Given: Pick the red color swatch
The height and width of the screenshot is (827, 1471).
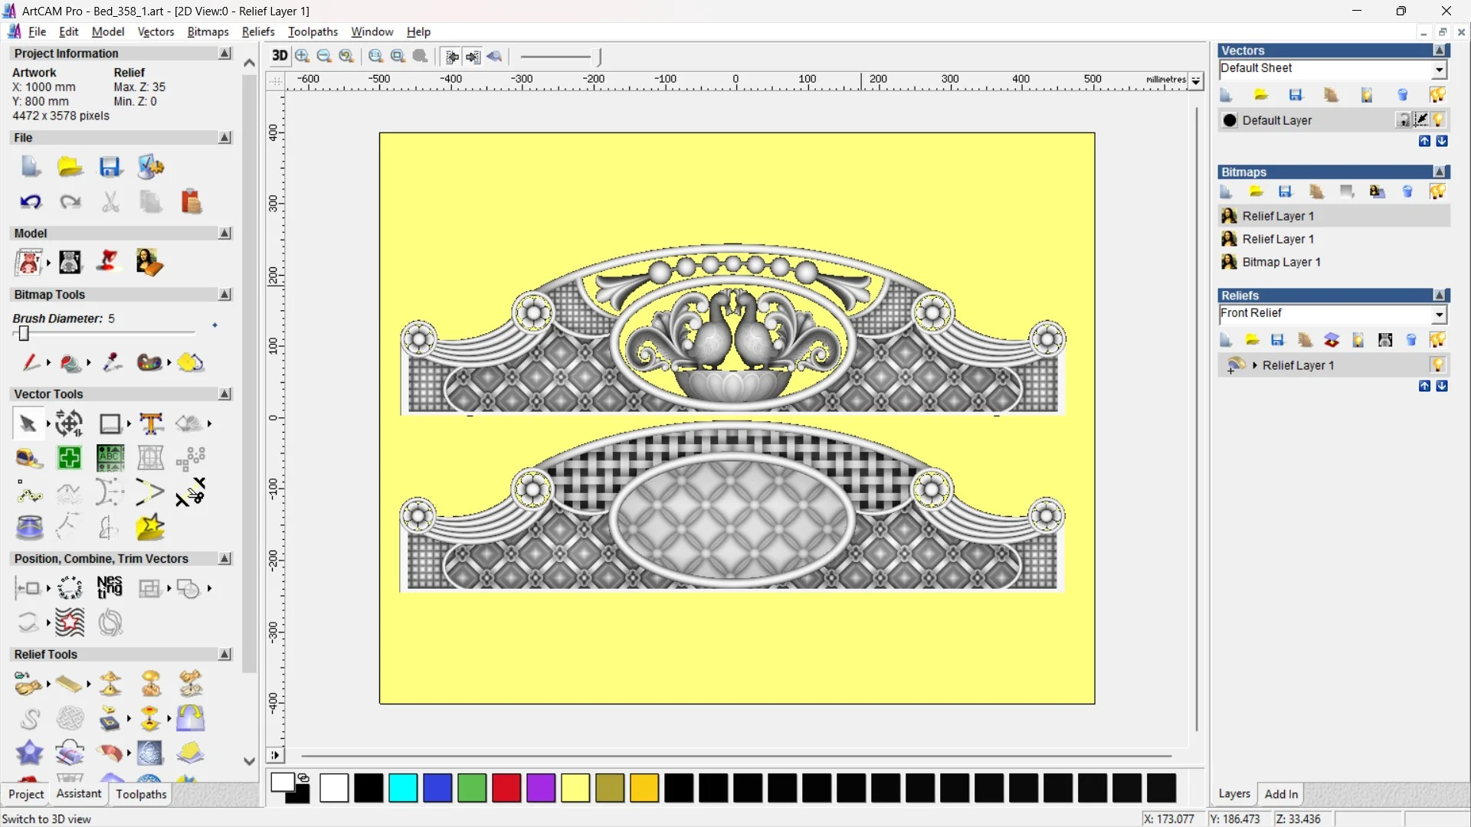Looking at the screenshot, I should (506, 788).
